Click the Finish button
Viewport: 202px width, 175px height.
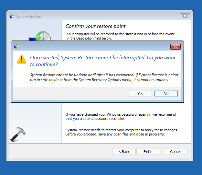[x=148, y=151]
